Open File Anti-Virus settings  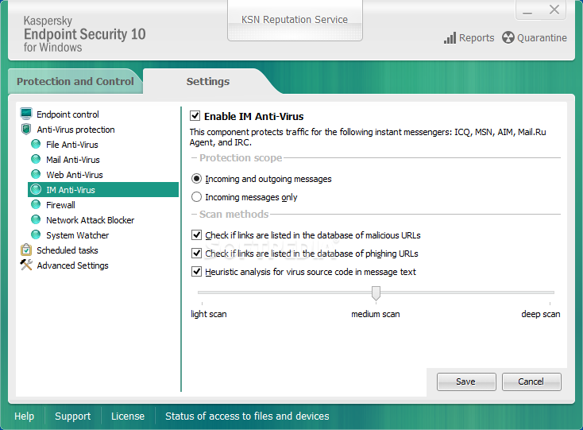(x=72, y=145)
